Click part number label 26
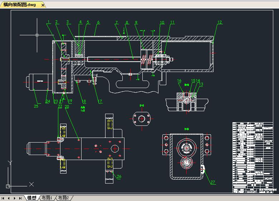 pyautogui.click(x=119, y=176)
